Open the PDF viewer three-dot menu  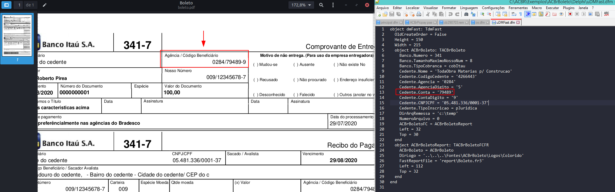pos(333,5)
